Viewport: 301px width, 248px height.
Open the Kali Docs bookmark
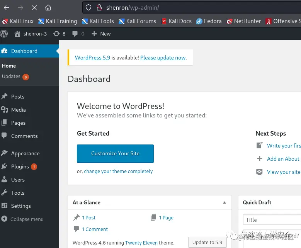click(x=177, y=21)
